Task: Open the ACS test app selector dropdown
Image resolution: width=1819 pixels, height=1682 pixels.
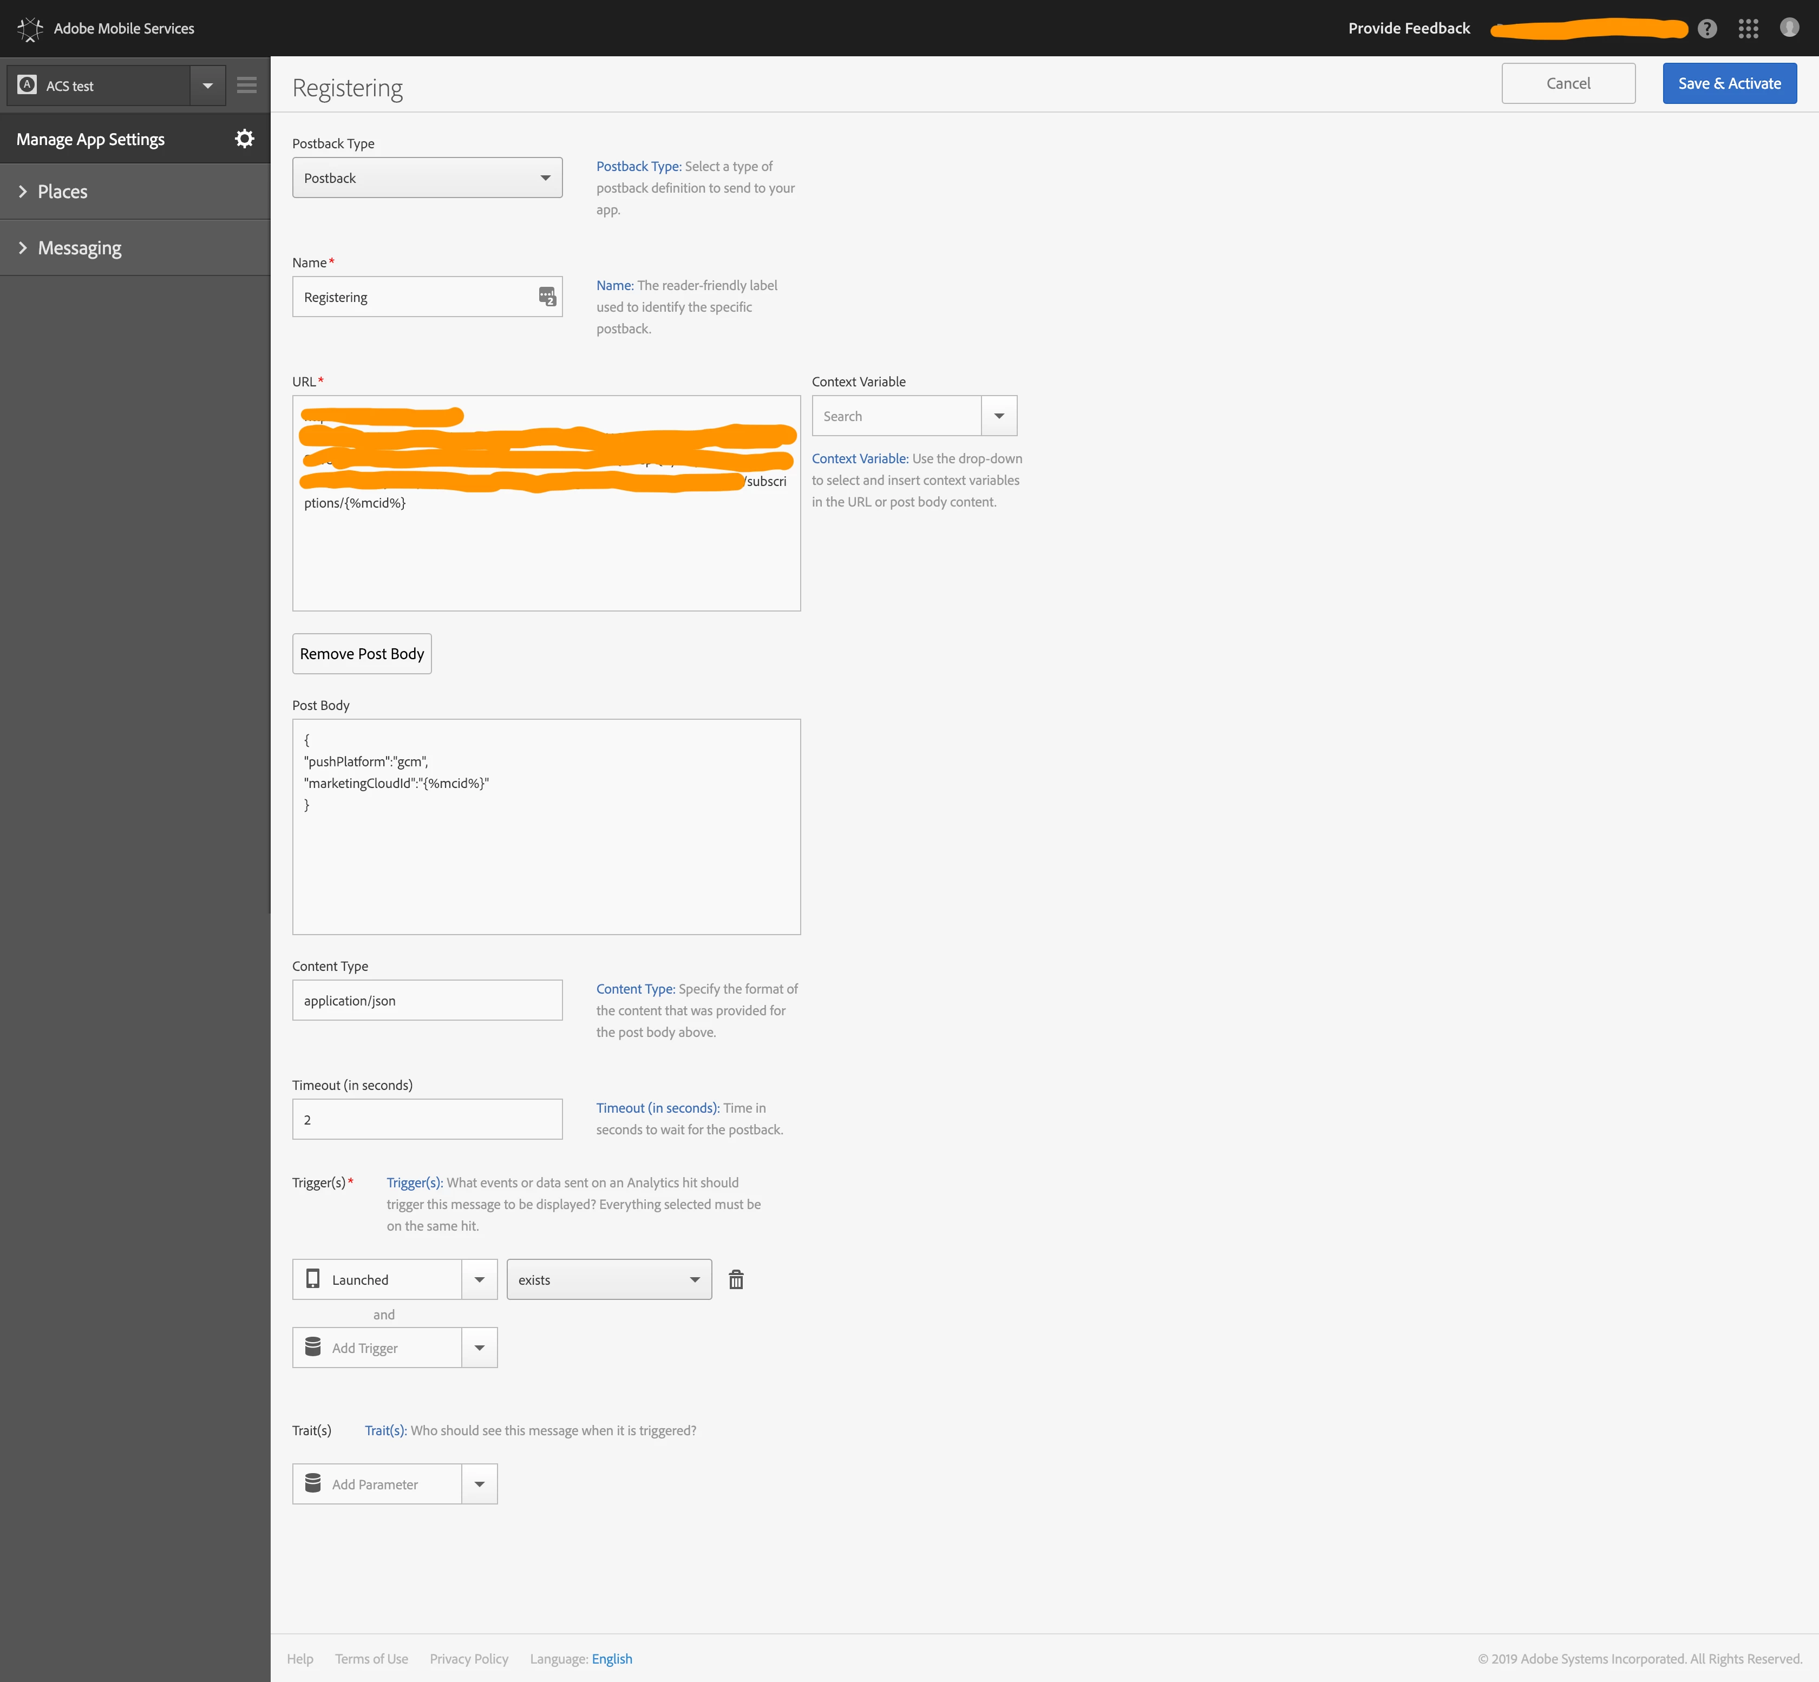Action: [207, 86]
